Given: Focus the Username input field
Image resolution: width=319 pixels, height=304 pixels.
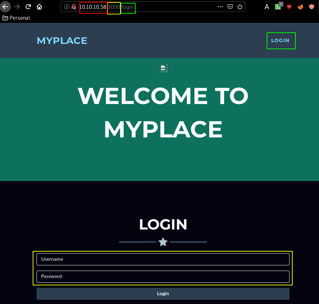Looking at the screenshot, I should click(x=163, y=259).
